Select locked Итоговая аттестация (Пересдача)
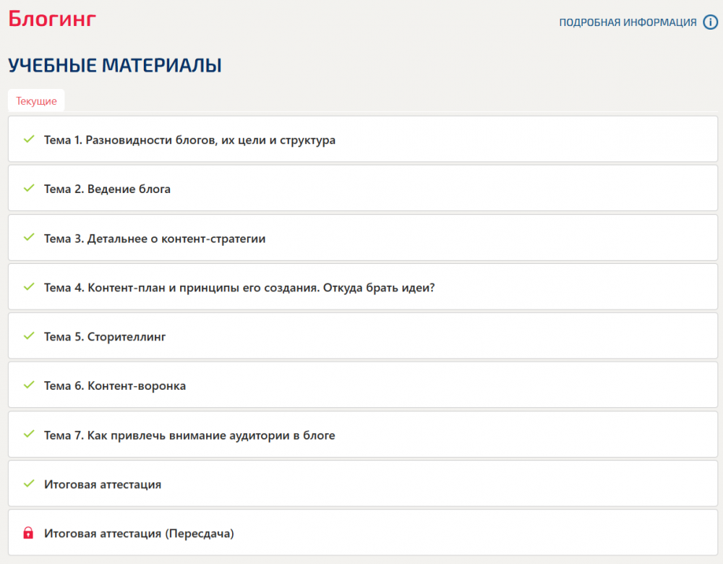723x564 pixels. 363,533
